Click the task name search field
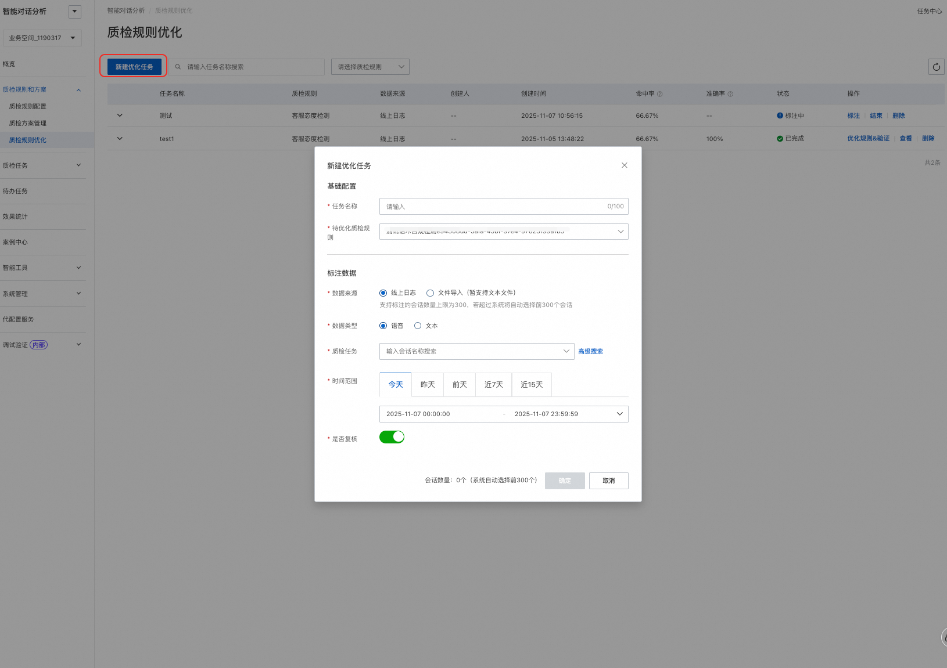Viewport: 947px width, 668px height. pyautogui.click(x=247, y=67)
